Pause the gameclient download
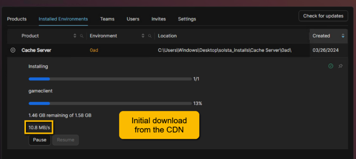Image resolution: width=356 pixels, height=159 pixels. pyautogui.click(x=40, y=140)
